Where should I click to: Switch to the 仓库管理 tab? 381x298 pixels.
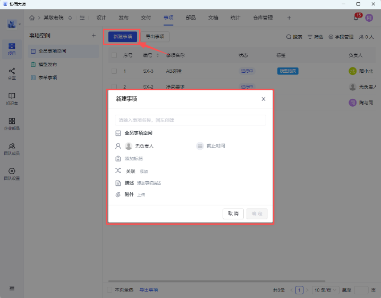pos(263,18)
